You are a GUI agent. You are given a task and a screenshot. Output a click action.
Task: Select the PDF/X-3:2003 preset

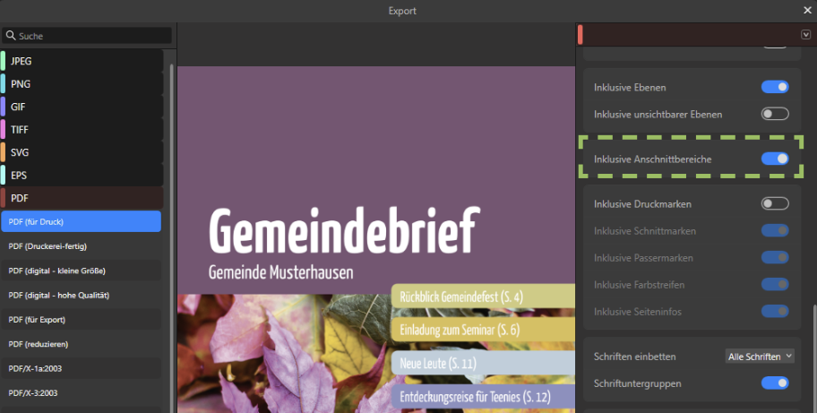point(82,392)
